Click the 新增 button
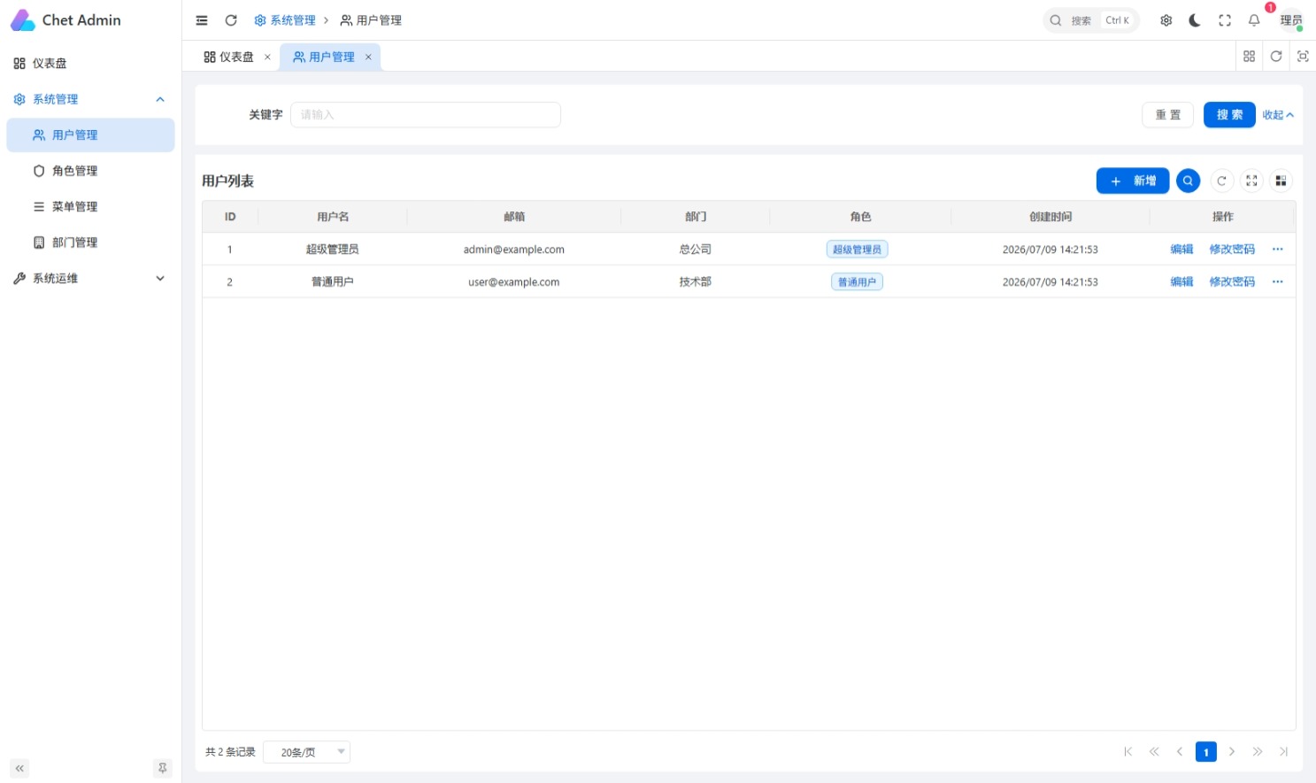 [x=1133, y=180]
